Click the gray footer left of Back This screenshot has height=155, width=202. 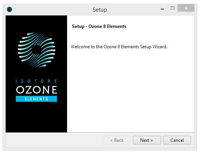point(54,140)
